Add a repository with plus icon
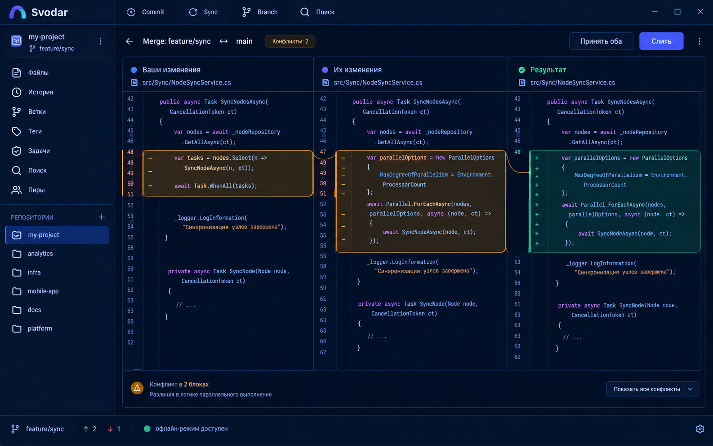Screen dimensions: 713x446 (102, 217)
